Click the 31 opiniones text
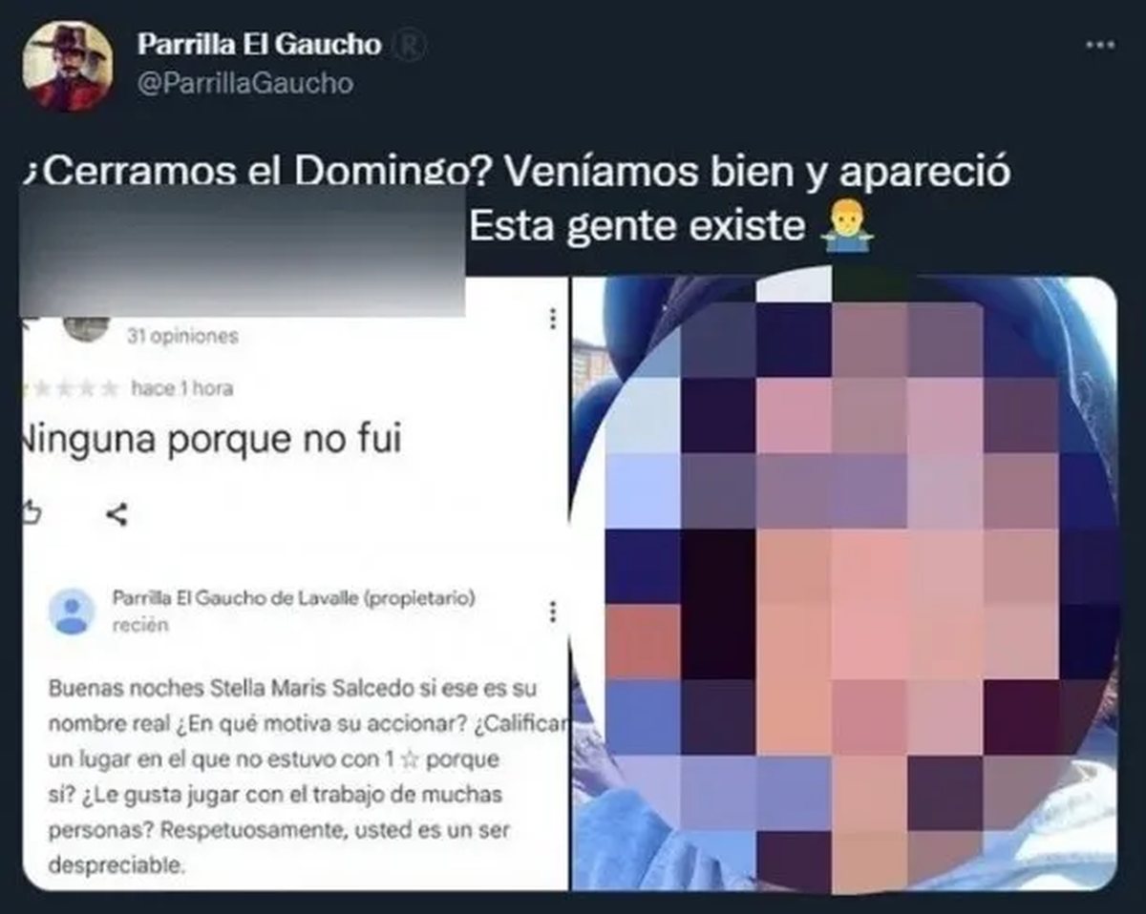 pyautogui.click(x=182, y=336)
